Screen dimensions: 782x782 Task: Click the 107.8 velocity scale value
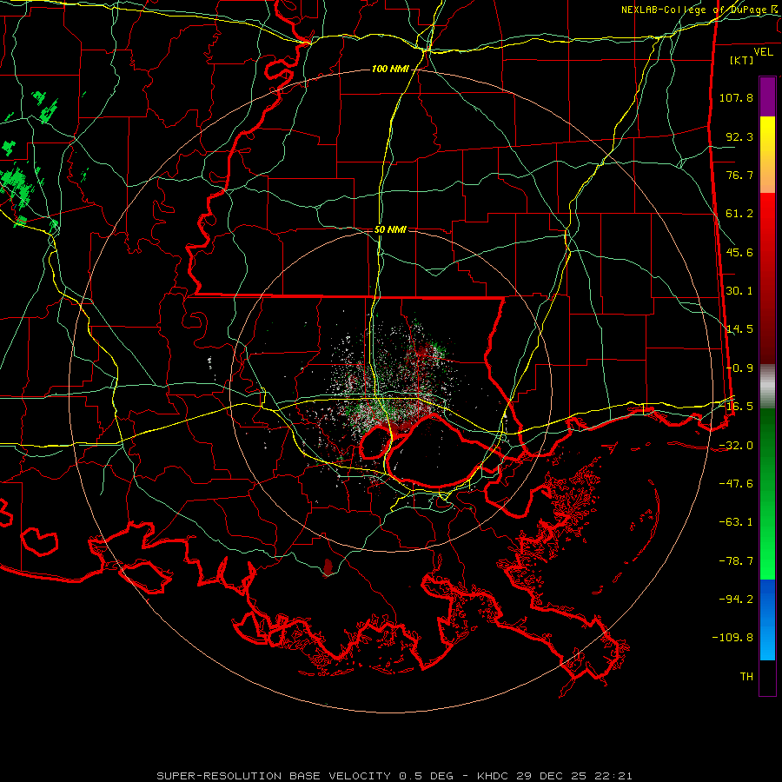736,97
